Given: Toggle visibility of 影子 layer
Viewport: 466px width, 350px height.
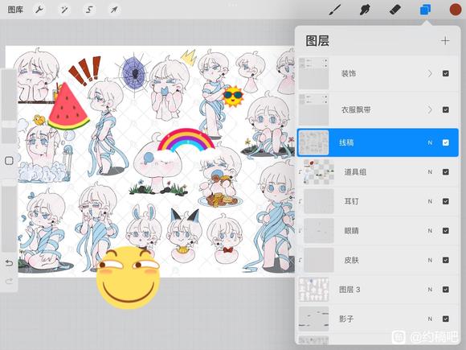Looking at the screenshot, I should pyautogui.click(x=445, y=319).
